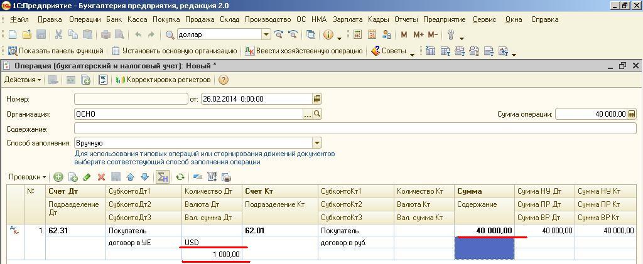Click the Refresh postings icon
This screenshot has width=643, height=264.
180,177
